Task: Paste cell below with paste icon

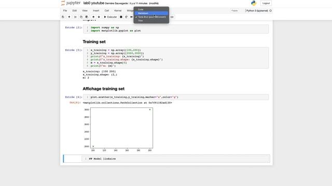Action: (87, 17)
